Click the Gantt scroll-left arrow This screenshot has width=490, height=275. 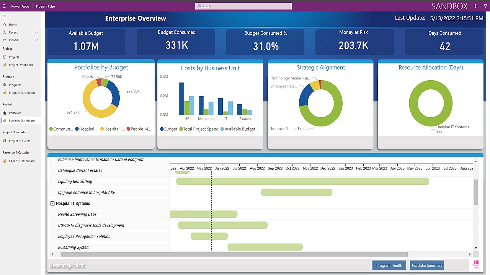pyautogui.click(x=52, y=254)
